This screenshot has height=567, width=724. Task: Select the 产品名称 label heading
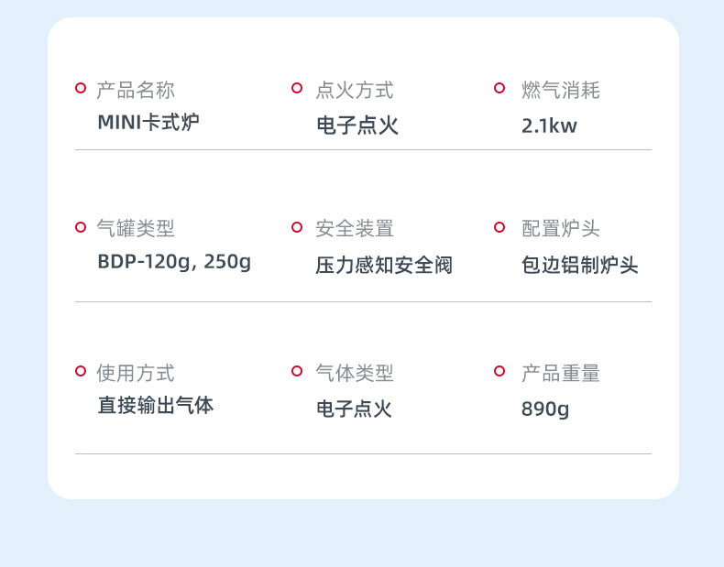click(x=136, y=90)
